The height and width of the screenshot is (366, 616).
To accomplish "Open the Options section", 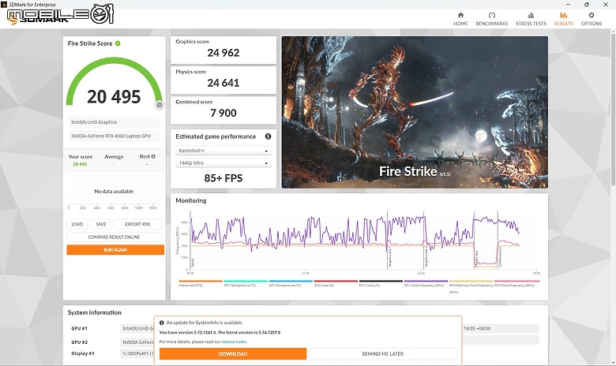I will point(592,19).
